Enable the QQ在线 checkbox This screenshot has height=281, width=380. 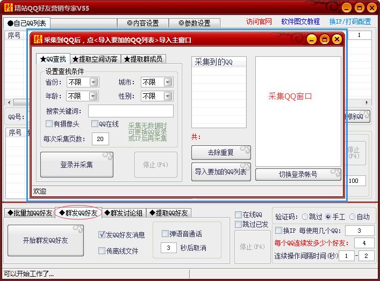tap(95, 124)
